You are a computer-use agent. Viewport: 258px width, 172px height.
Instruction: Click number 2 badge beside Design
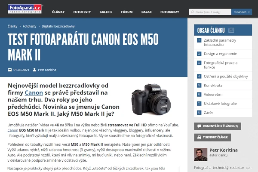point(199,54)
